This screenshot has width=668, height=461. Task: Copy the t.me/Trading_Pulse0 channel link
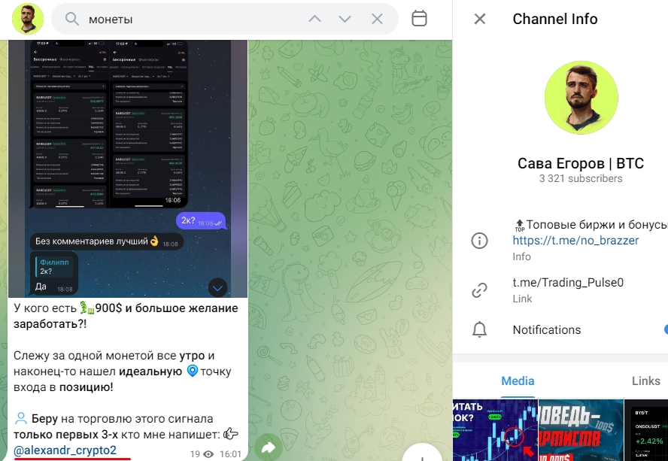point(568,283)
